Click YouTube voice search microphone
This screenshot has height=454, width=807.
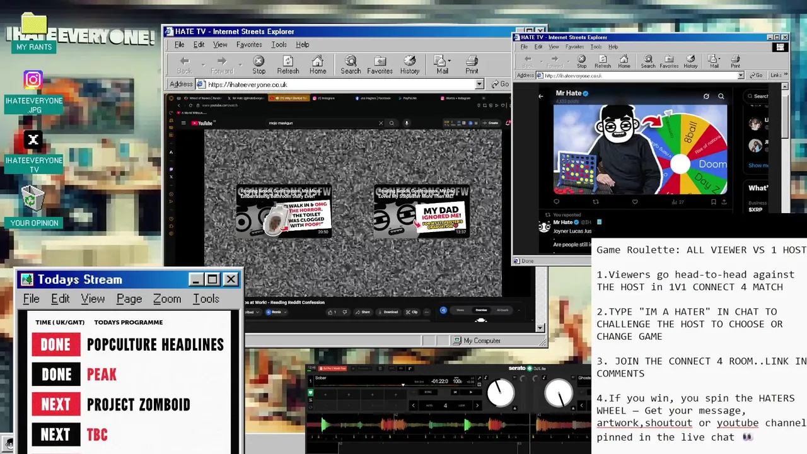click(407, 123)
